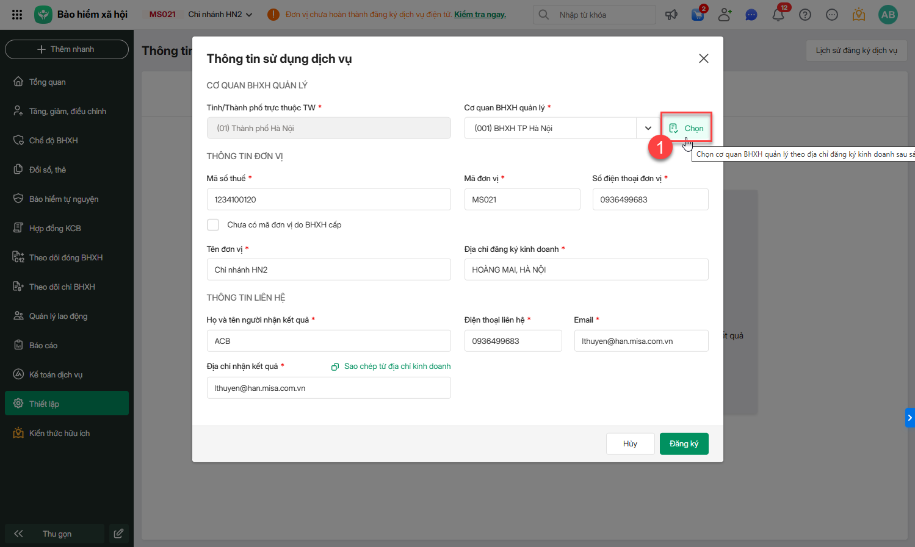Open the chat messenger icon

click(751, 15)
